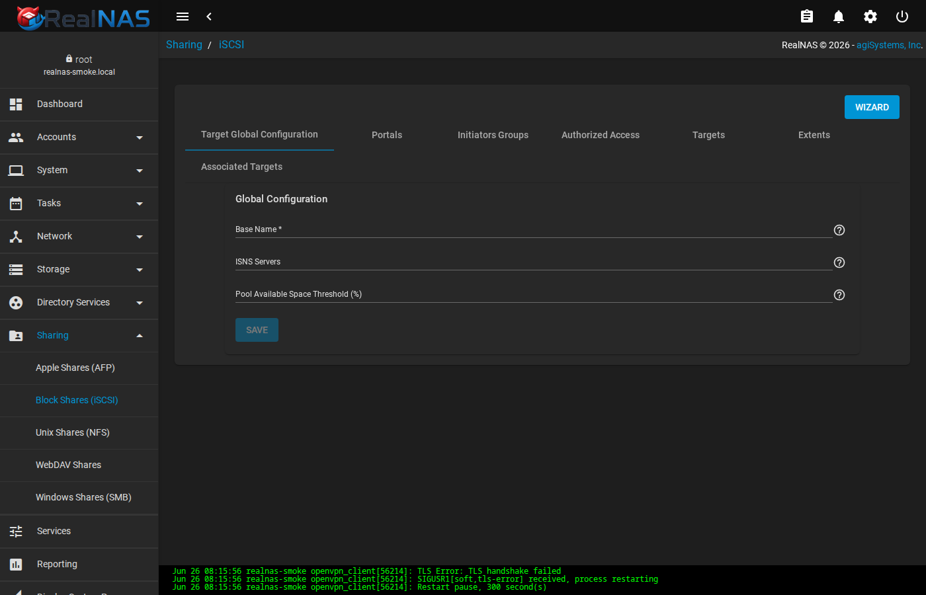
Task: Show help for ISNS Servers
Action: (839, 262)
